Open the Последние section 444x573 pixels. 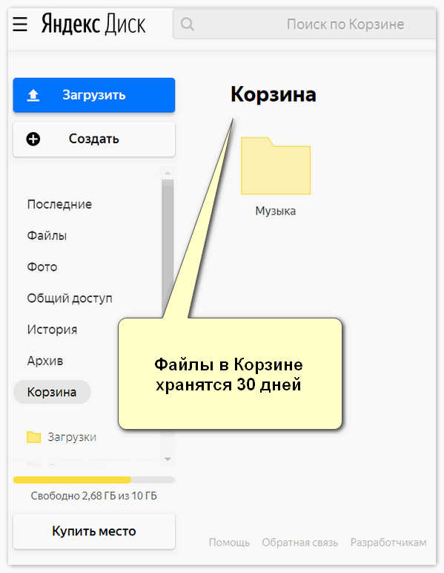[x=59, y=204]
